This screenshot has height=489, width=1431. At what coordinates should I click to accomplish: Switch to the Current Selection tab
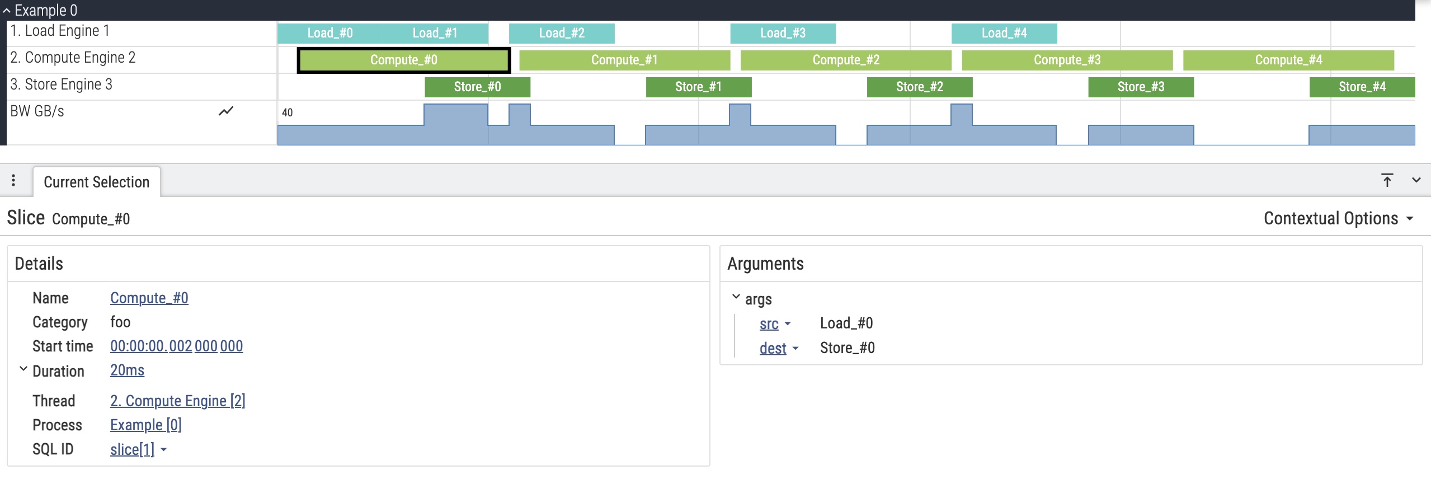coord(97,181)
